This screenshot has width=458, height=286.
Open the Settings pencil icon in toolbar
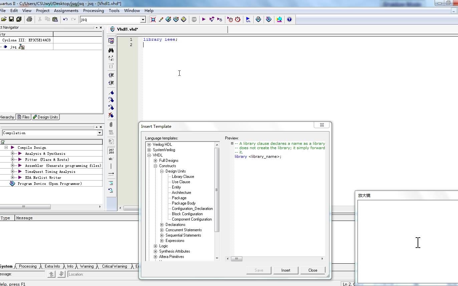[161, 19]
